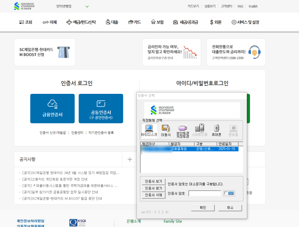This screenshot has height=227, width=299.
Task: Open 인증서 신규/재발급 link
Action: [x=53, y=132]
